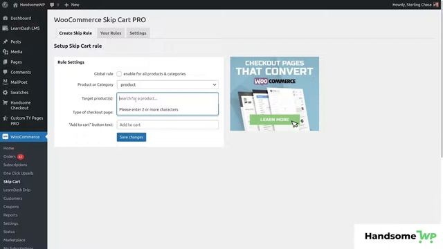Click the MailPoet M icon
The width and height of the screenshot is (443, 249).
tap(5, 82)
